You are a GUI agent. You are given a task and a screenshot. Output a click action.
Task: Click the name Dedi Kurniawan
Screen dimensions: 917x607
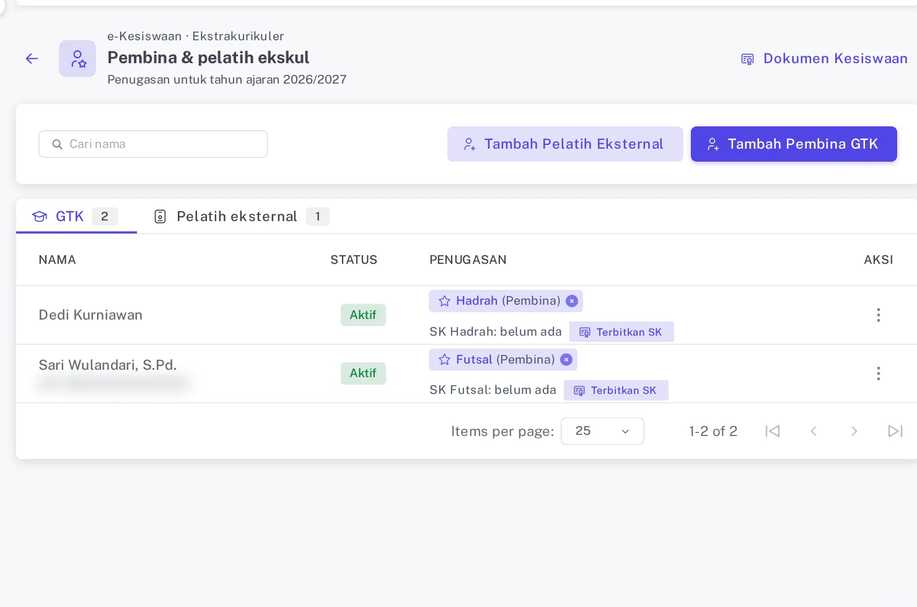(90, 315)
